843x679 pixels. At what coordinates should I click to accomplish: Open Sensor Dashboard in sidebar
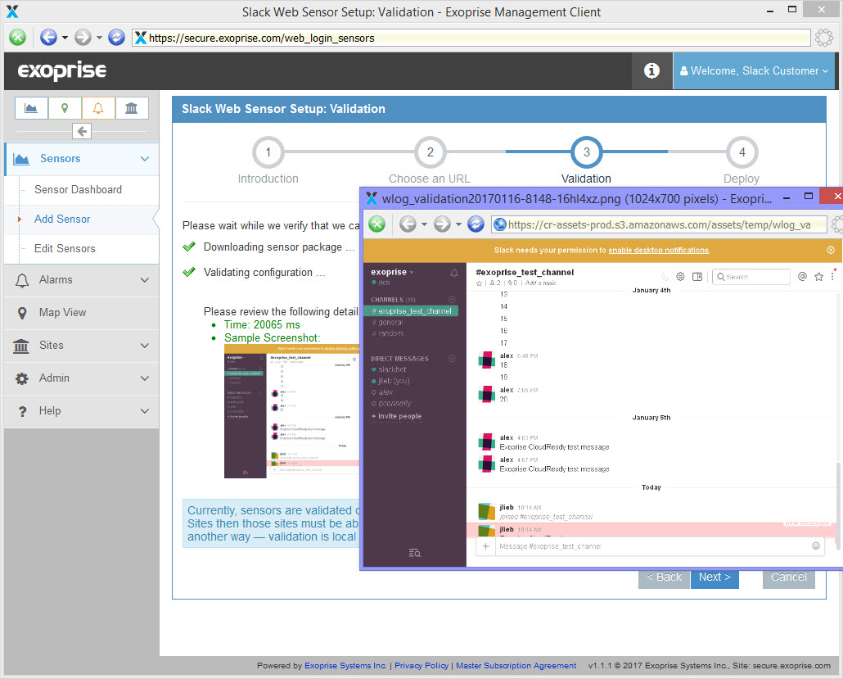(x=78, y=190)
